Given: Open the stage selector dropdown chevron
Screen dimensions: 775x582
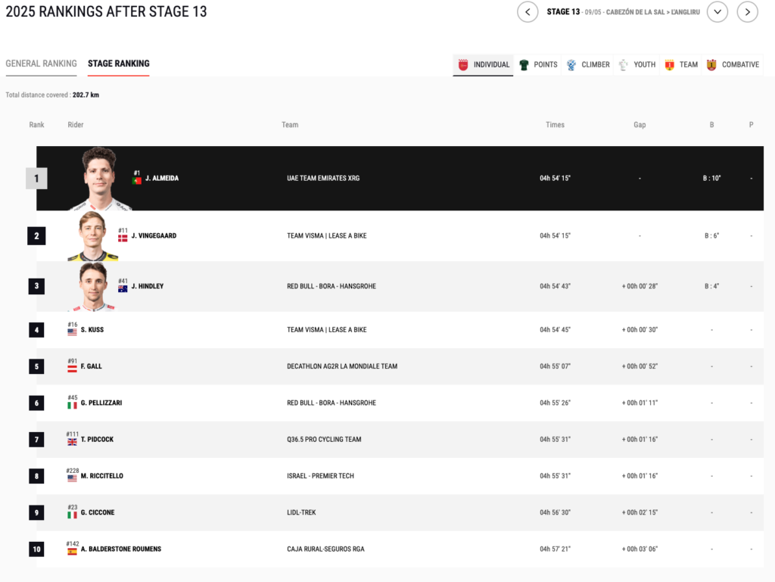Looking at the screenshot, I should 717,12.
